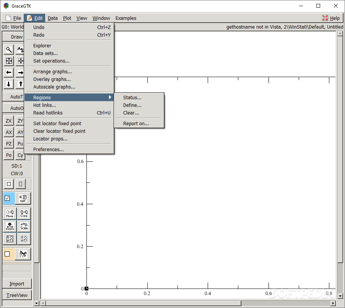Image resolution: width=345 pixels, height=308 pixels.
Task: Choose Undo from Edit menu
Action: tap(69, 27)
